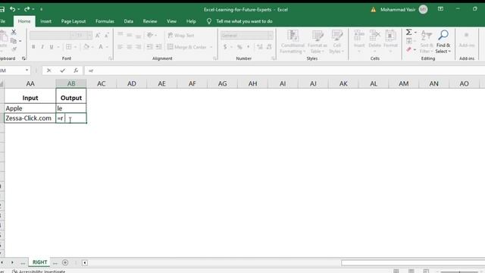485x273 pixels.
Task: Cancel formula entry with X button
Action: point(48,71)
